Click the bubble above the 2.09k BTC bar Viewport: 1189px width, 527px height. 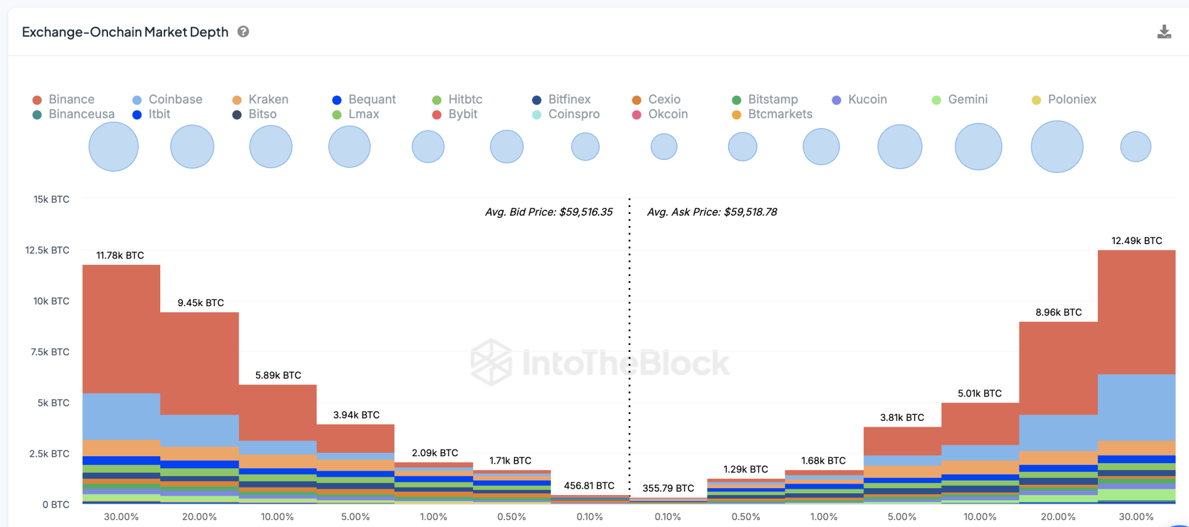(428, 147)
